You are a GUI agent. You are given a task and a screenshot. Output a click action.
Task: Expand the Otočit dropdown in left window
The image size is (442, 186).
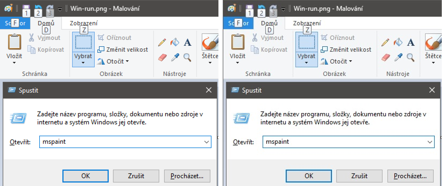pos(127,61)
